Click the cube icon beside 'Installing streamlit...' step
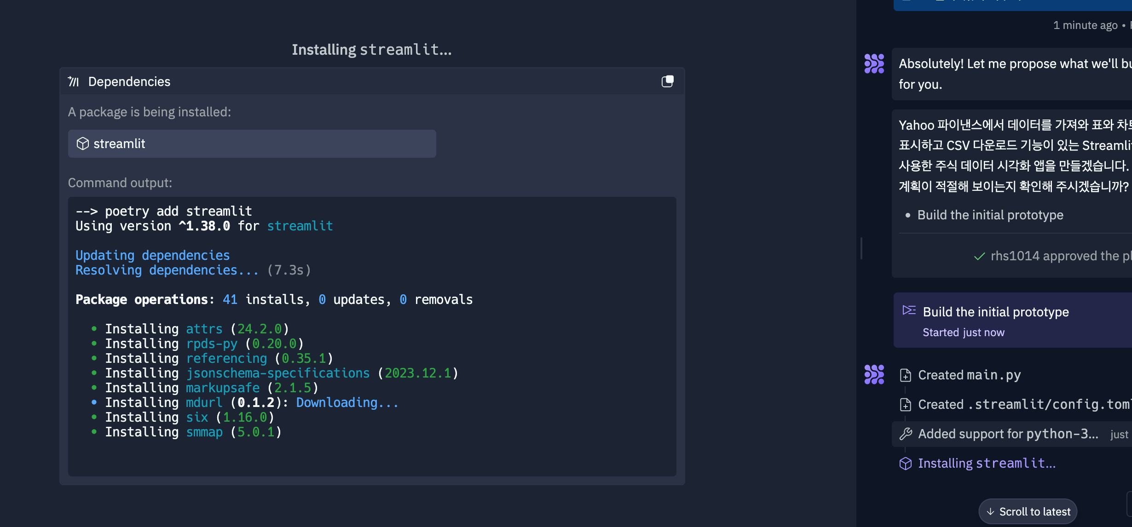Screen dimensions: 1132x527 pyautogui.click(x=905, y=464)
